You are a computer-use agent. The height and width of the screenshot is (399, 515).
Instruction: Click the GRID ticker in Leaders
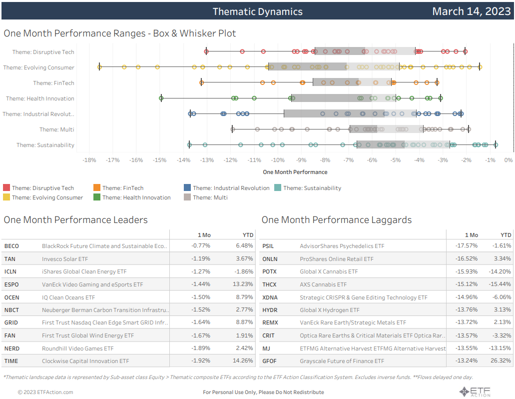[11, 322]
